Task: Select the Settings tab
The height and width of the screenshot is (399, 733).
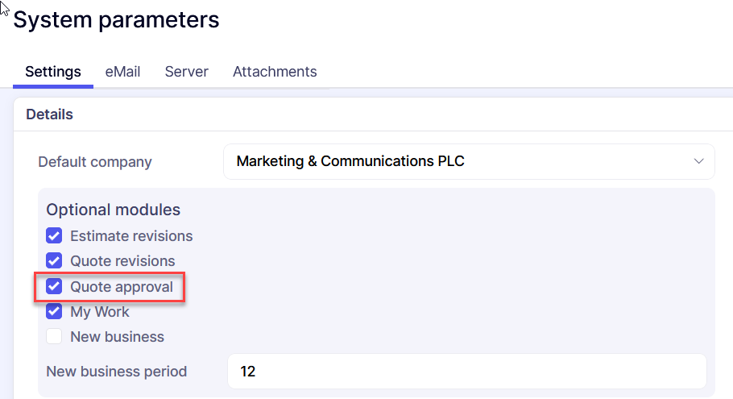Action: click(x=53, y=72)
